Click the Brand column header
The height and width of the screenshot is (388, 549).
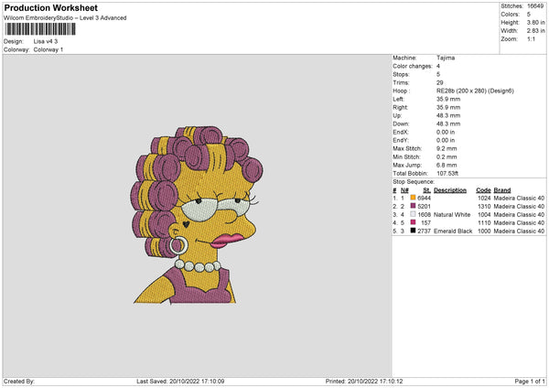click(502, 190)
